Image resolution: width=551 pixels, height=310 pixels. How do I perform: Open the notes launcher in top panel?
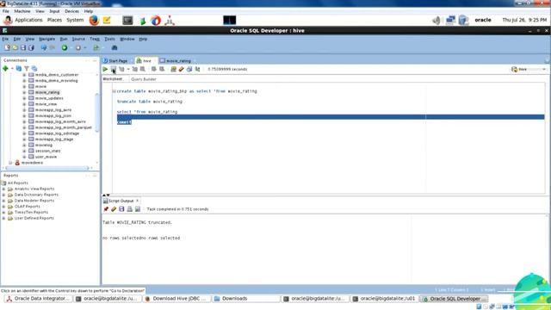[107, 20]
